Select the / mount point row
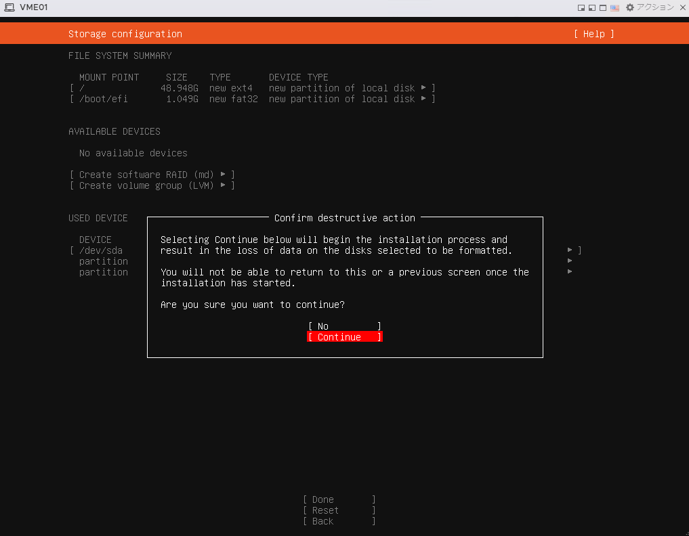Viewport: 689px width, 536px height. pos(252,88)
